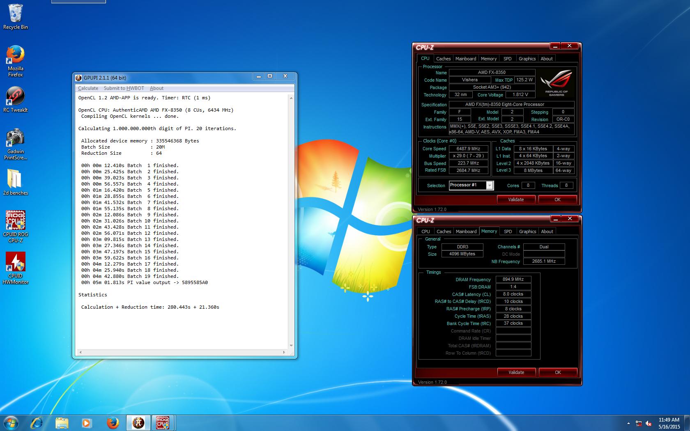Select About tab in lower CPU-Z window
The image size is (690, 431).
(547, 232)
